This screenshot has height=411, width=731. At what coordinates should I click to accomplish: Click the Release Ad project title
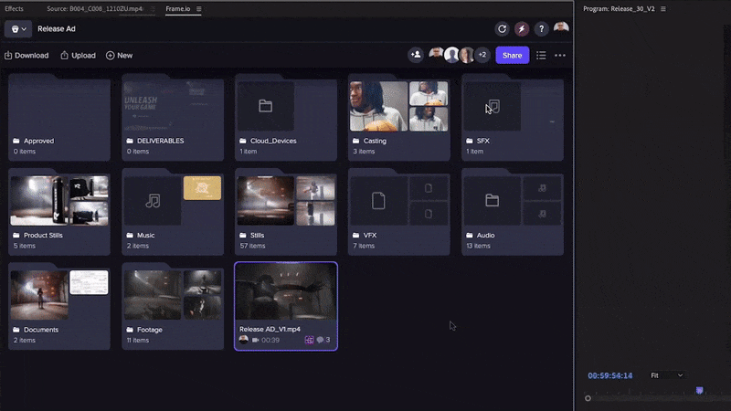pyautogui.click(x=57, y=29)
